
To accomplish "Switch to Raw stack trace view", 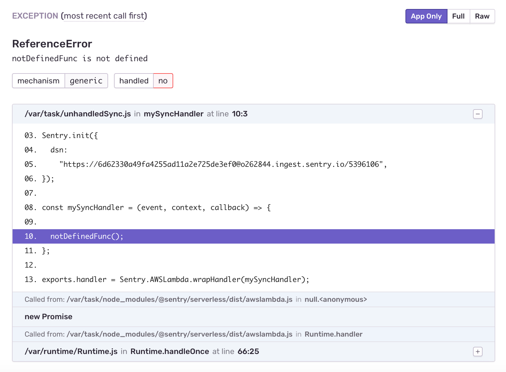I will coord(482,16).
